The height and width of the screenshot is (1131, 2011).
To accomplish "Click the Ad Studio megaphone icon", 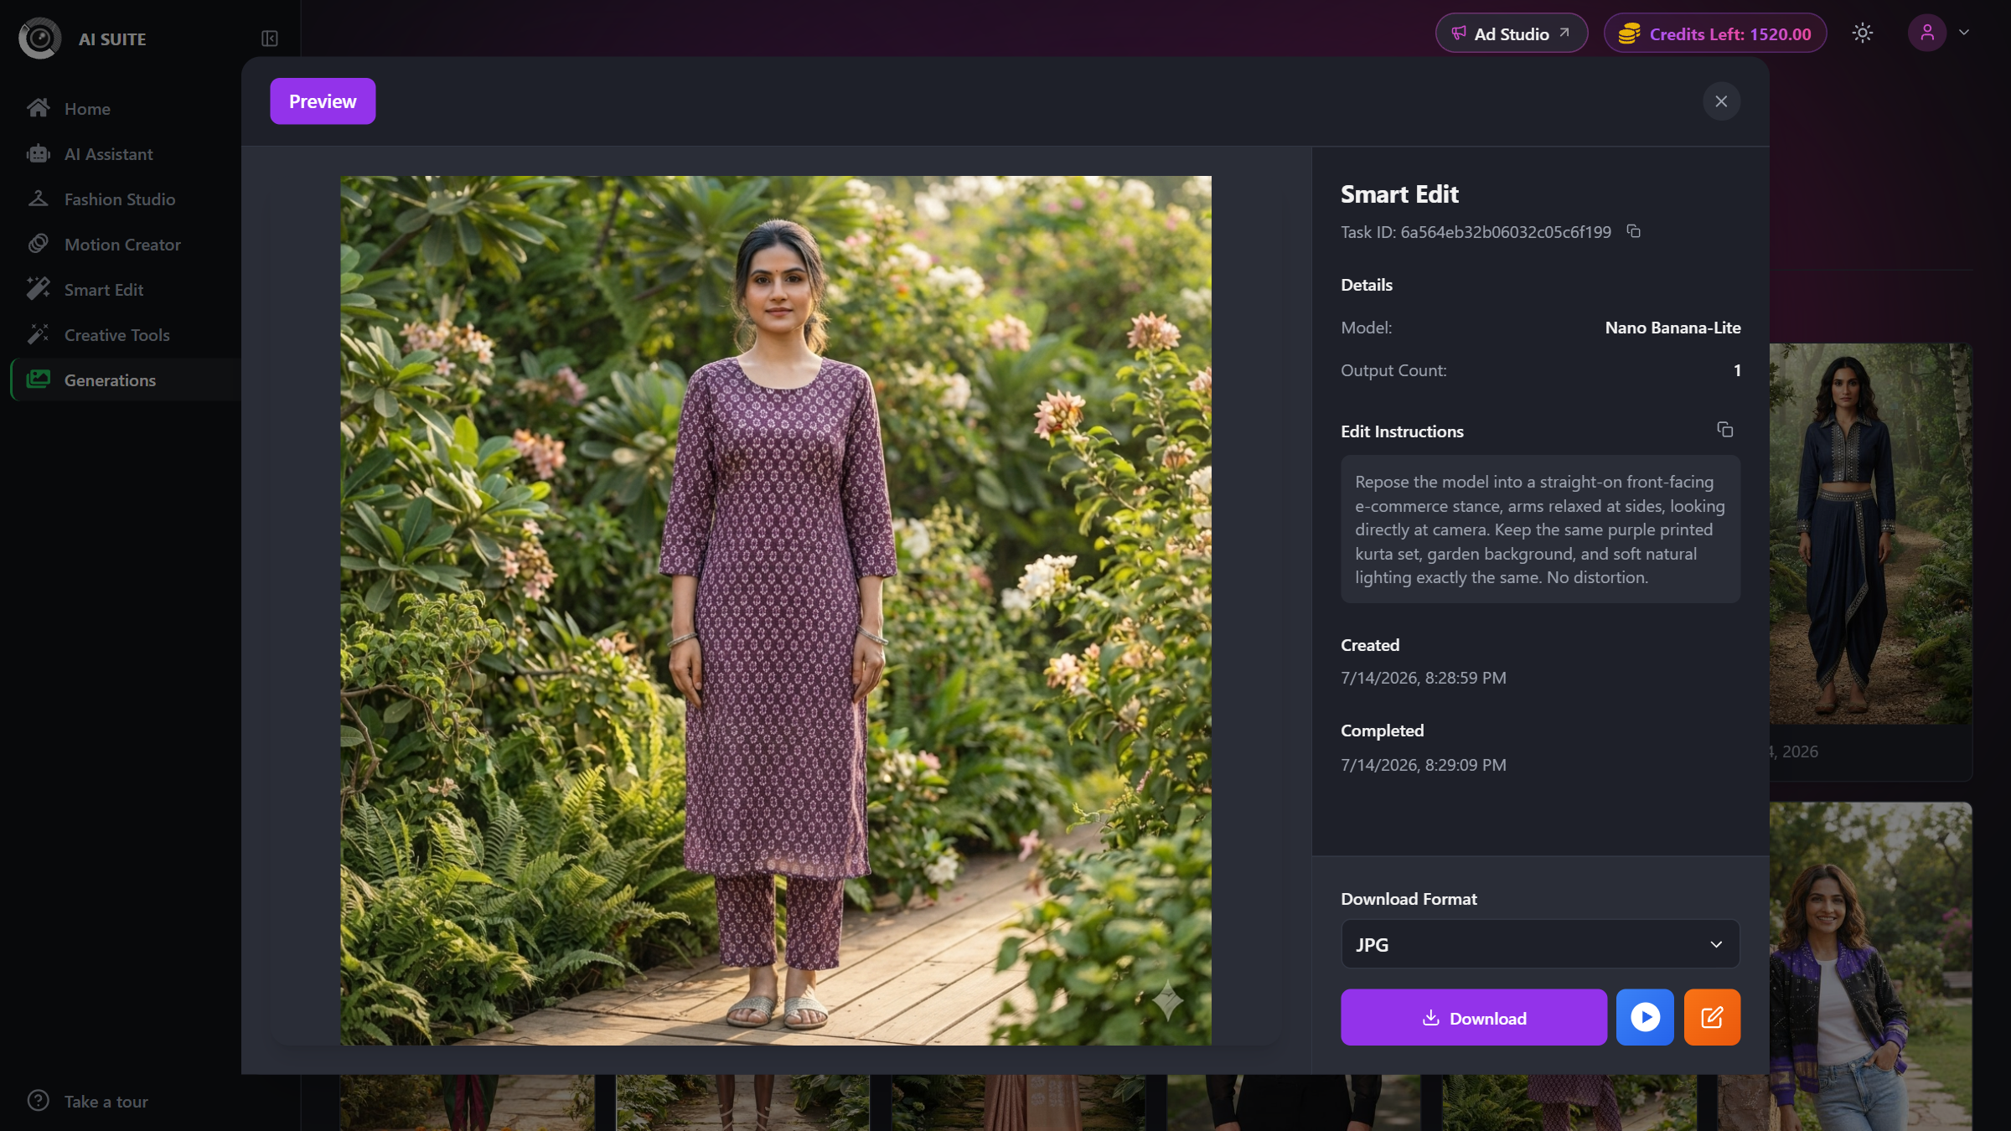I will [x=1459, y=34].
